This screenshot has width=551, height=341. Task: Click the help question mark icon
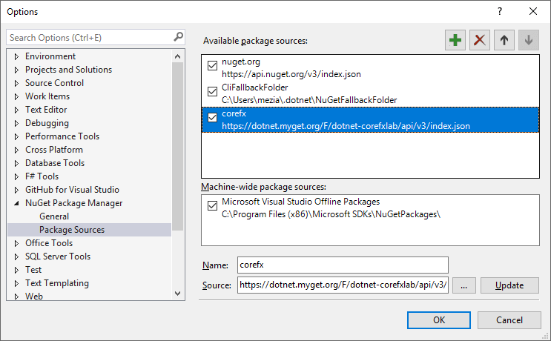click(x=499, y=11)
